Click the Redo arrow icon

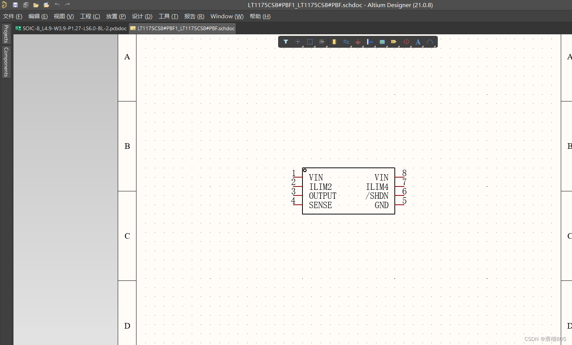tap(67, 5)
